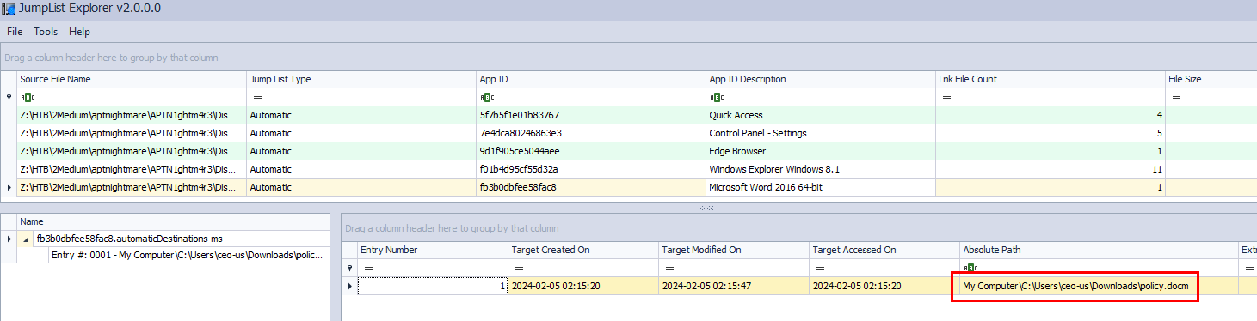
Task: Sort by Target Created On column header
Action: pos(583,250)
